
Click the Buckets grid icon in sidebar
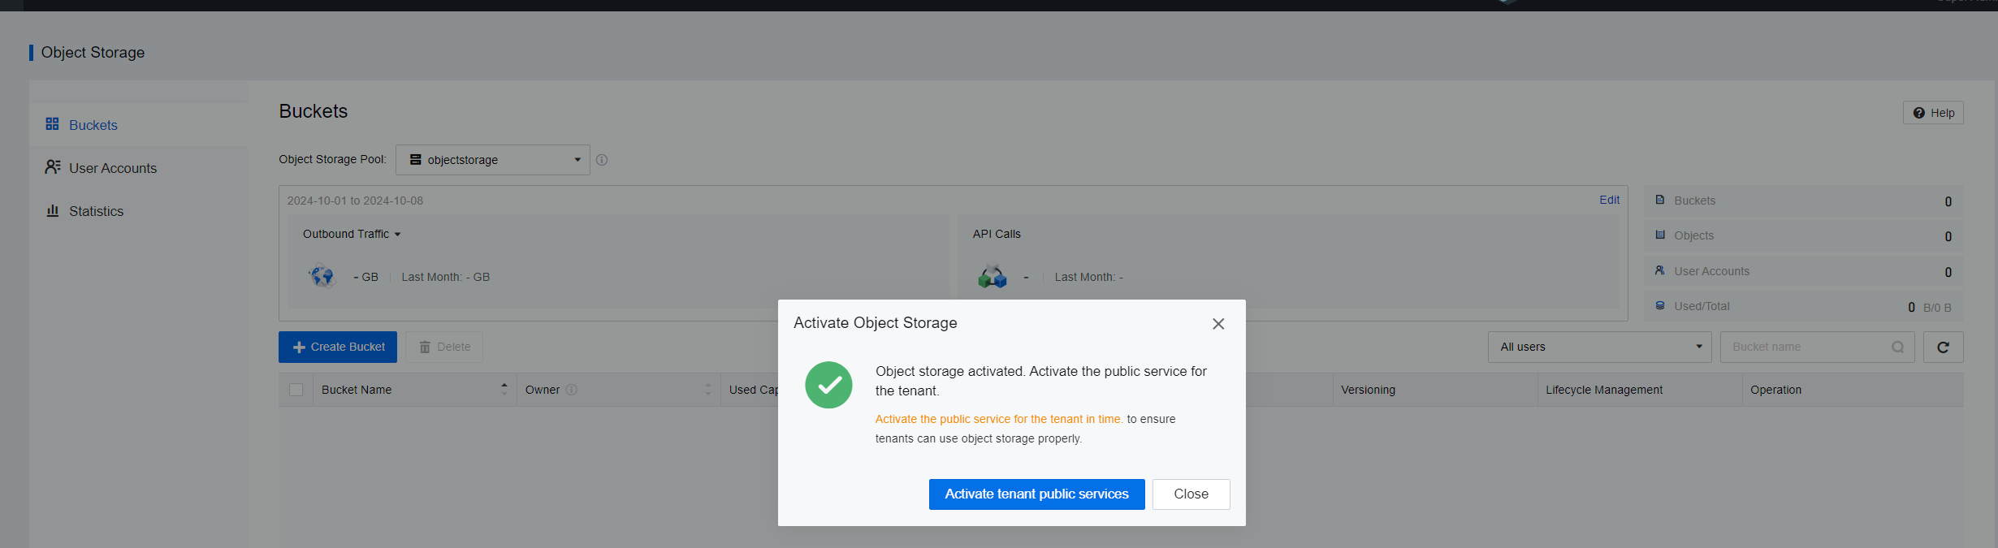53,124
